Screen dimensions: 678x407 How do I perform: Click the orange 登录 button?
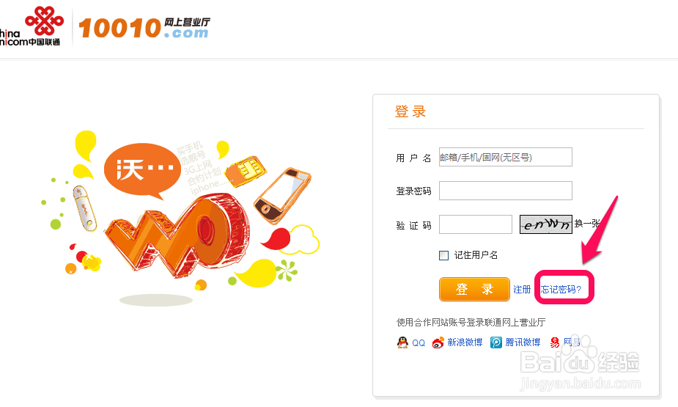click(474, 289)
